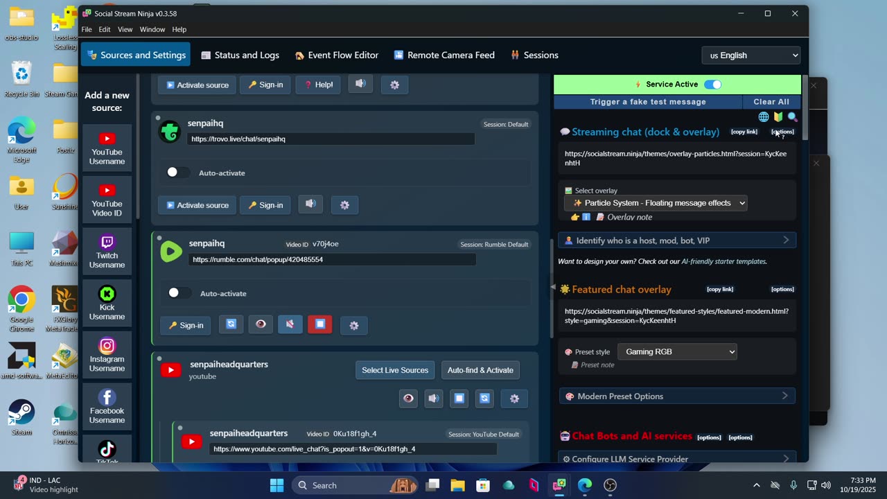Expand Configure LLM Service Provider section

click(x=677, y=459)
